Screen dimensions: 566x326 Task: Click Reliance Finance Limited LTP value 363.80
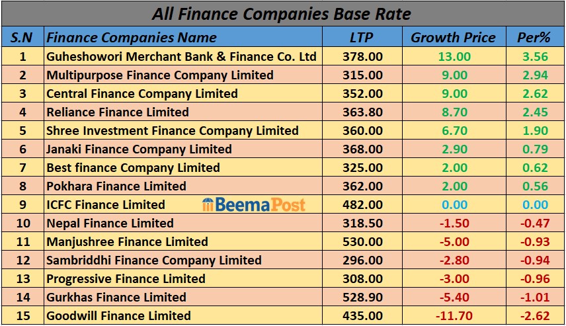click(x=362, y=112)
